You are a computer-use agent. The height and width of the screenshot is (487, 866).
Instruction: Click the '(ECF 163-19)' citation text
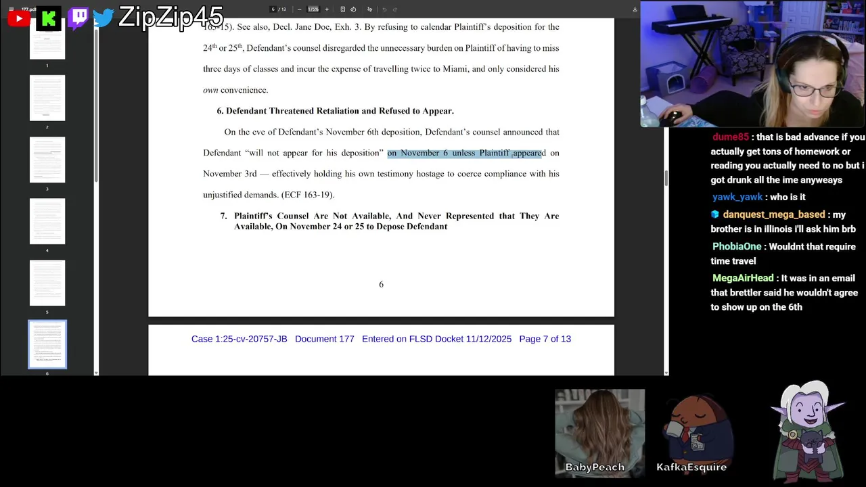click(x=308, y=195)
